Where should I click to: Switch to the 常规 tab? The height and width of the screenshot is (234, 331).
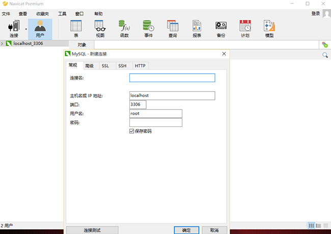73,65
